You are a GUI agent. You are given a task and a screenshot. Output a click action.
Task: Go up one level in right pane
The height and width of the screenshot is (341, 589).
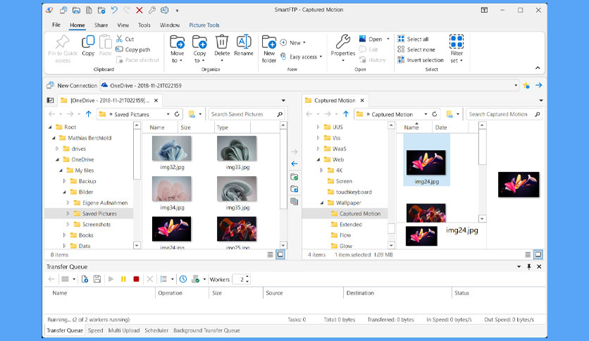click(x=346, y=114)
